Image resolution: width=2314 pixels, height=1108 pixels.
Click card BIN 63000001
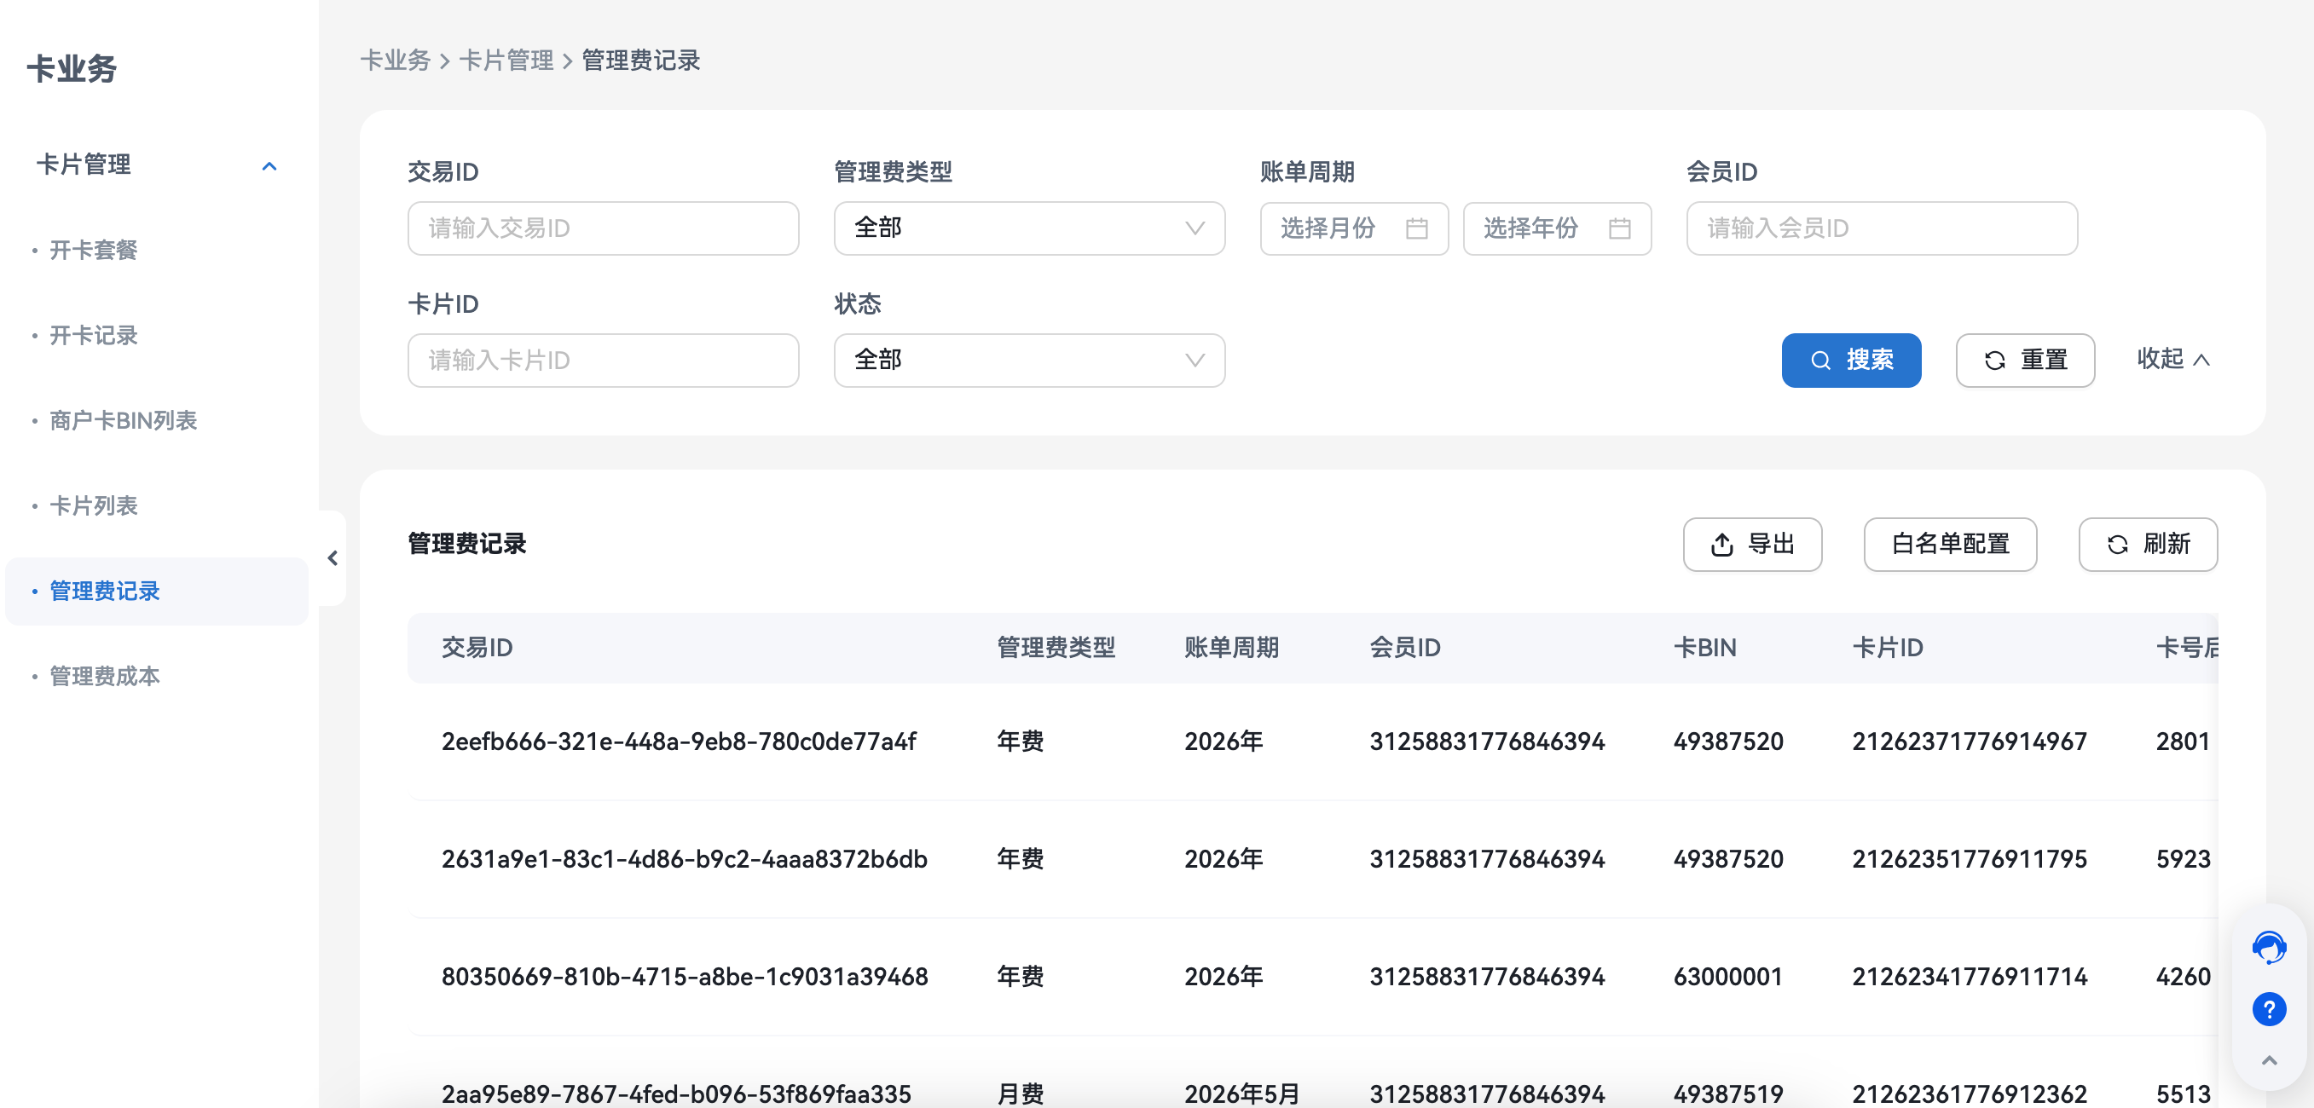[x=1727, y=977]
